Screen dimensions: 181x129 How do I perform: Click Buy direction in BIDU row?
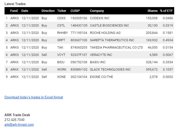click(44, 62)
